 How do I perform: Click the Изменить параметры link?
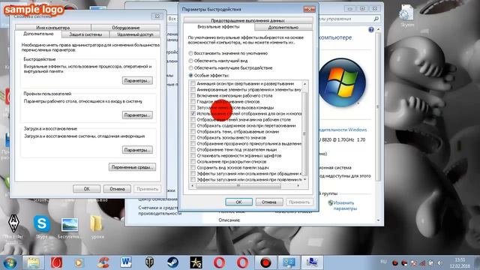(x=345, y=205)
